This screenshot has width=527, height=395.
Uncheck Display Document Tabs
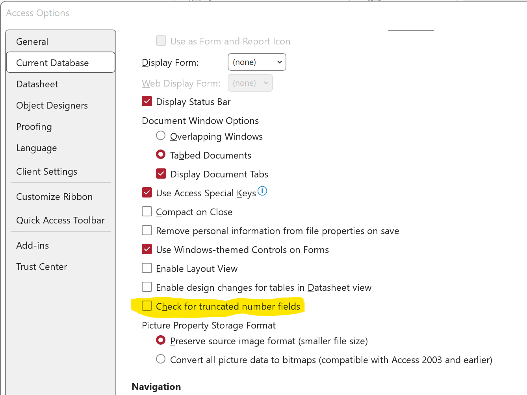pos(161,174)
